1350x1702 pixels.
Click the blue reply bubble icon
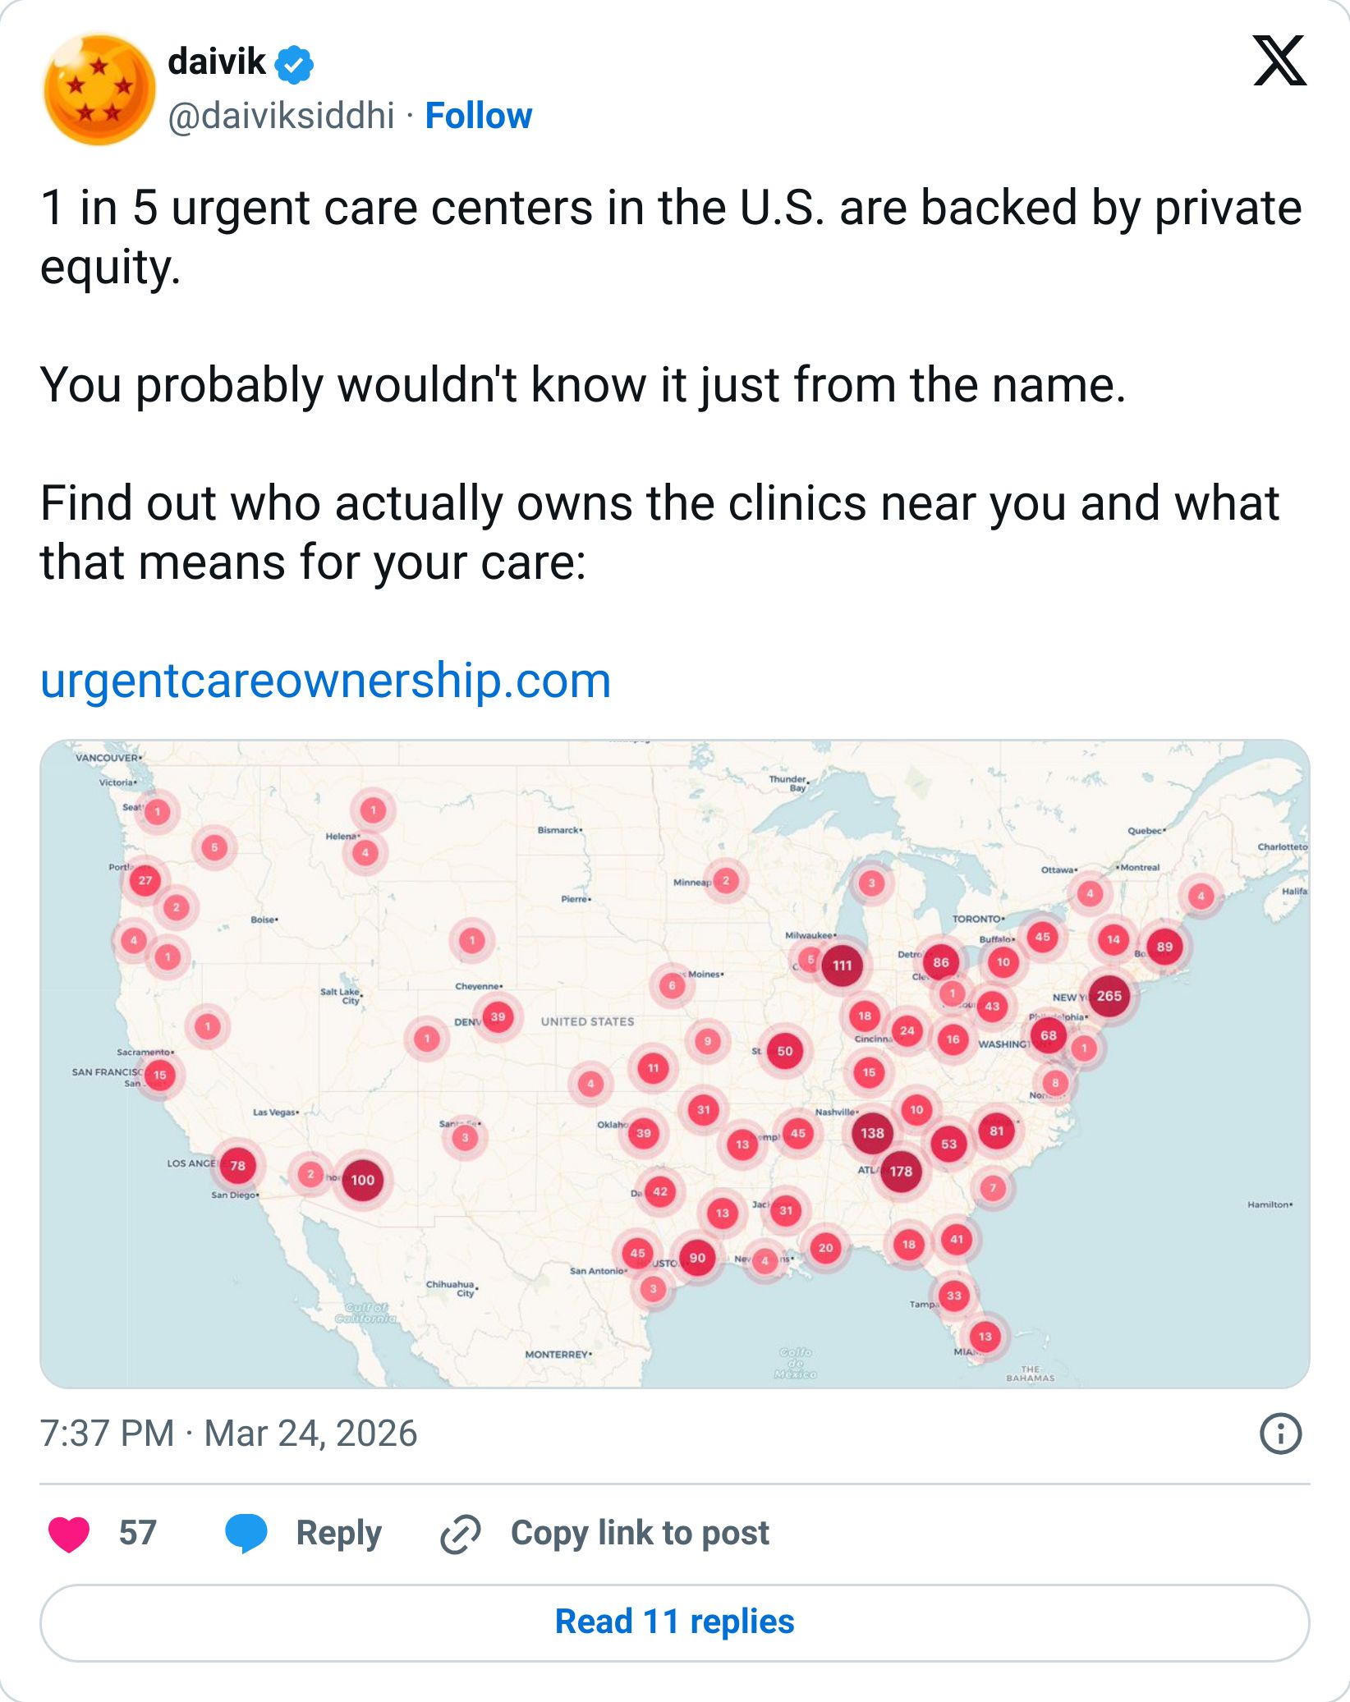click(246, 1533)
